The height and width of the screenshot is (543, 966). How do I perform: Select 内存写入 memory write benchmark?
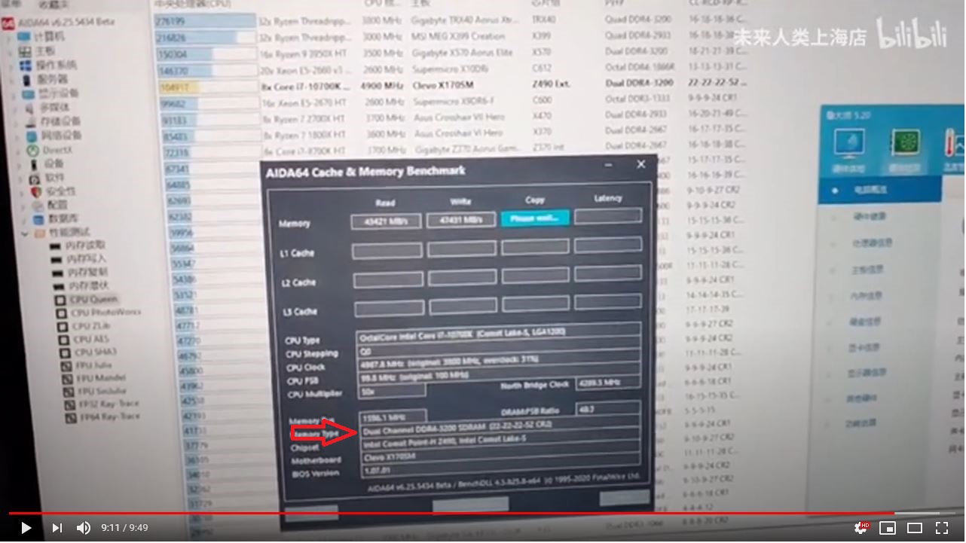click(x=80, y=259)
